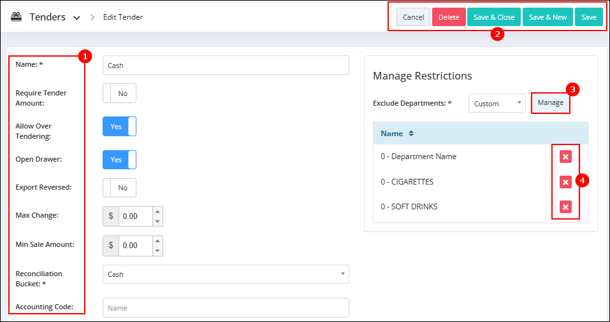Image resolution: width=610 pixels, height=322 pixels.
Task: Click the Tenders gift icon in header
Action: click(16, 17)
